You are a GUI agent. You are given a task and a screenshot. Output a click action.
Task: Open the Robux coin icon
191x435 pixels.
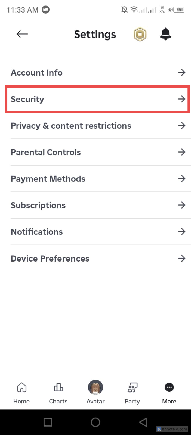coord(140,35)
